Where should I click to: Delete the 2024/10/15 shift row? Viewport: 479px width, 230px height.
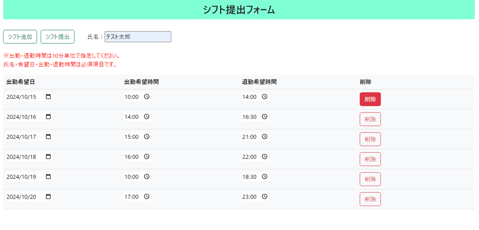370,99
